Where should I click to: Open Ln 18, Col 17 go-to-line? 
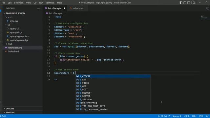[x=164, y=116]
